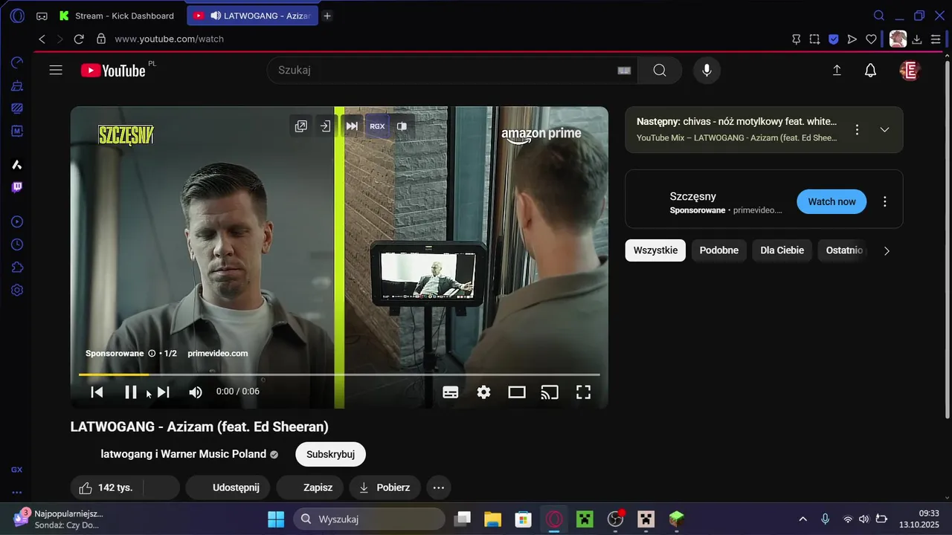The height and width of the screenshot is (535, 952).
Task: Open the YouTube account avatar menu
Action: 910,71
